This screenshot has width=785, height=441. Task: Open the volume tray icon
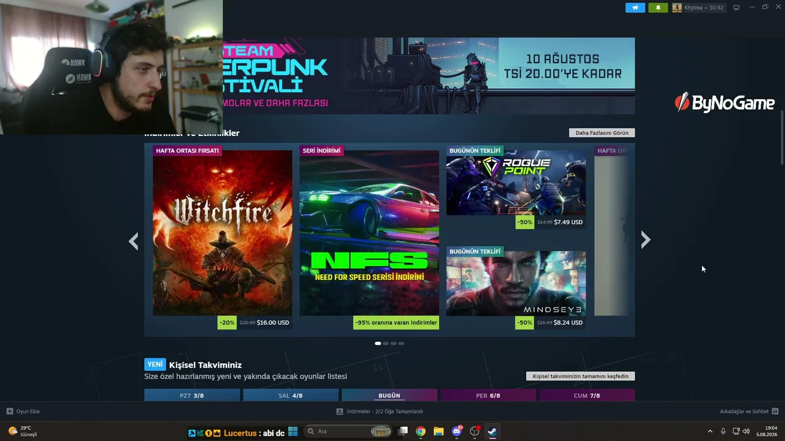click(x=746, y=431)
